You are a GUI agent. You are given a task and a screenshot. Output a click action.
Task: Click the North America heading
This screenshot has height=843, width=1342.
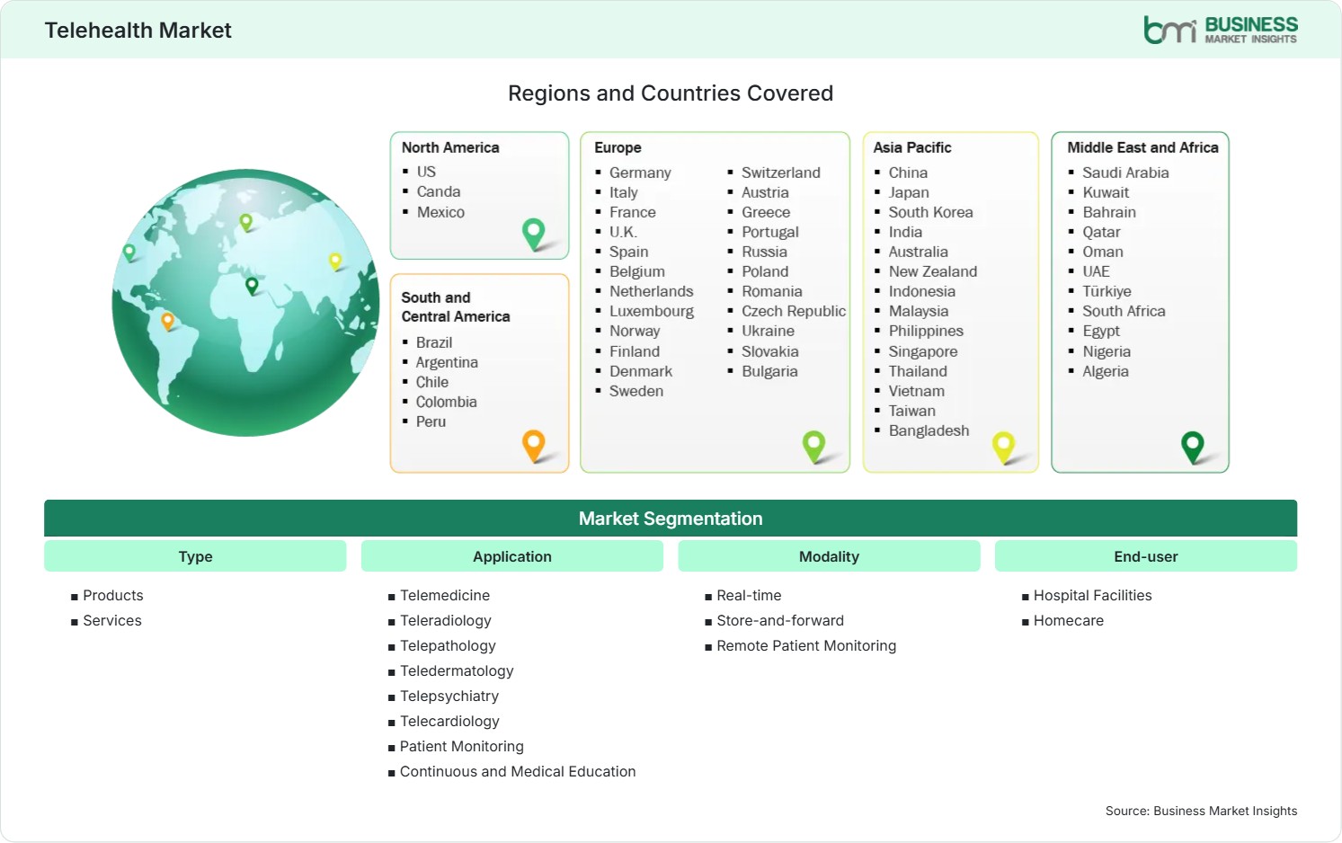pyautogui.click(x=450, y=147)
